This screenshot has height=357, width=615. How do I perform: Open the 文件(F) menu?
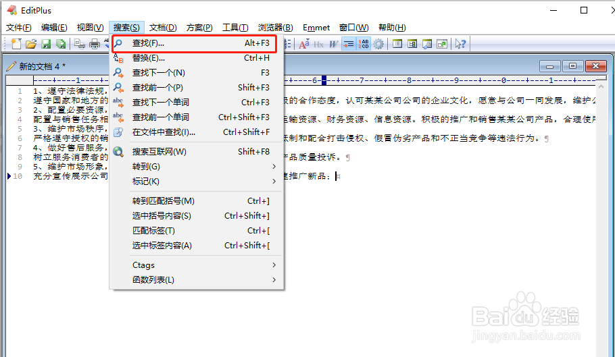click(x=19, y=28)
